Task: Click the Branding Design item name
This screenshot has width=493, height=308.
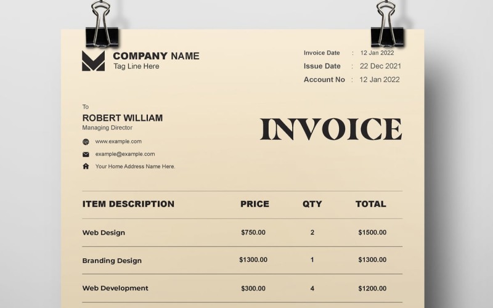Action: (112, 261)
